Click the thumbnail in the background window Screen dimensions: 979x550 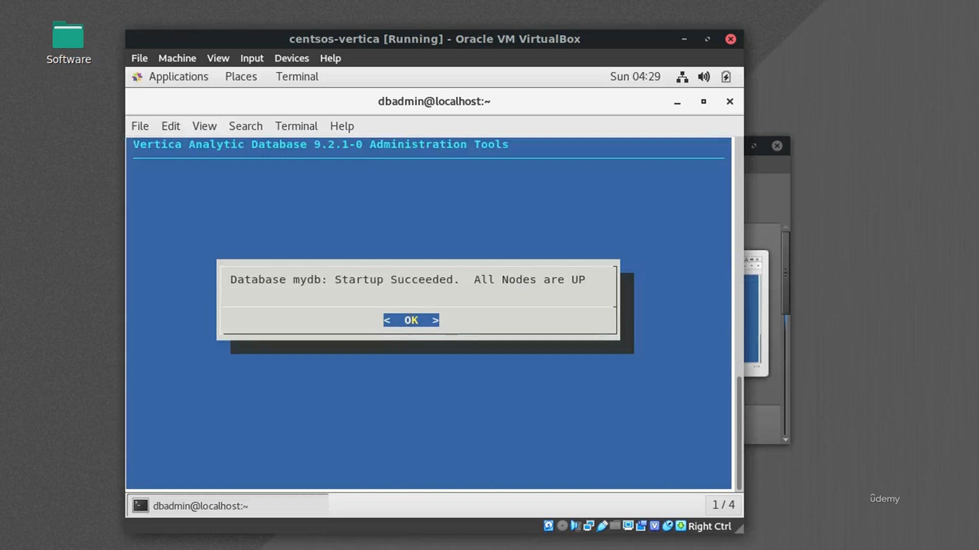click(x=756, y=313)
